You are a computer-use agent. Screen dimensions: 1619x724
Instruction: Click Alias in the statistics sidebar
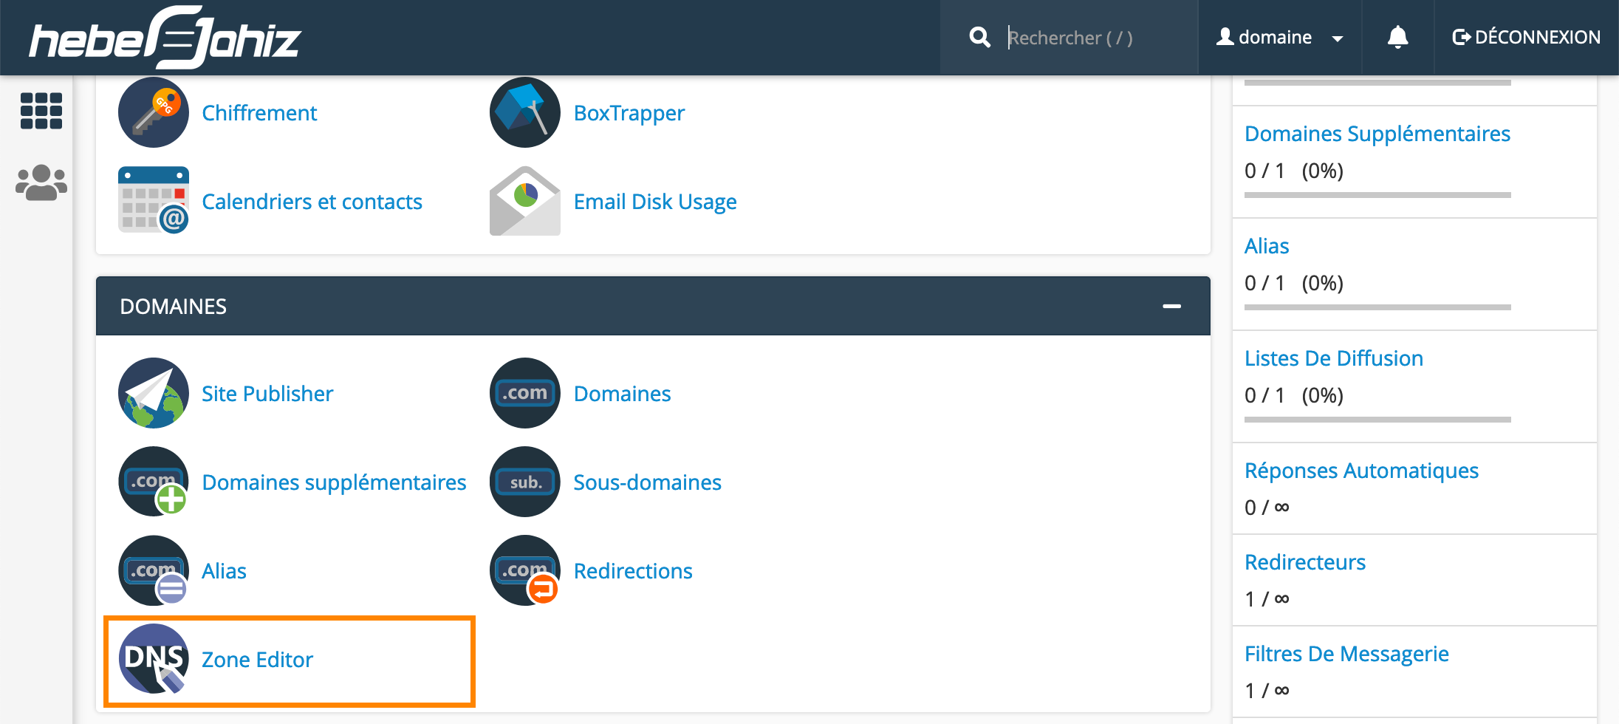tap(1267, 246)
